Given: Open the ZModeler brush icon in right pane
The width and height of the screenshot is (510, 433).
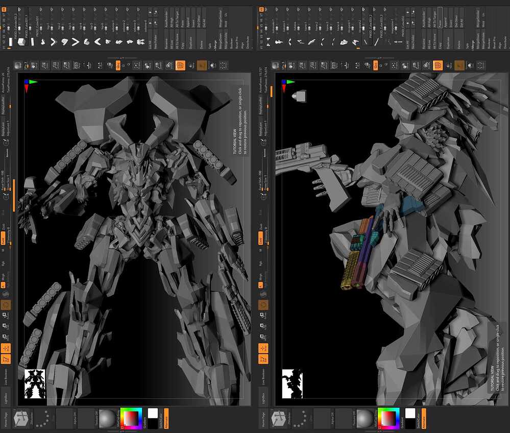Looking at the screenshot, I should click(280, 418).
